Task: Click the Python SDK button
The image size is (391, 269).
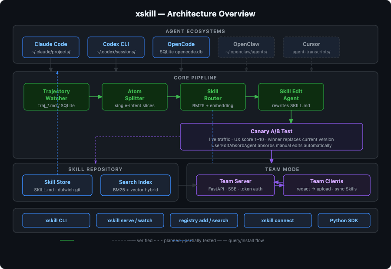Action: [344, 220]
